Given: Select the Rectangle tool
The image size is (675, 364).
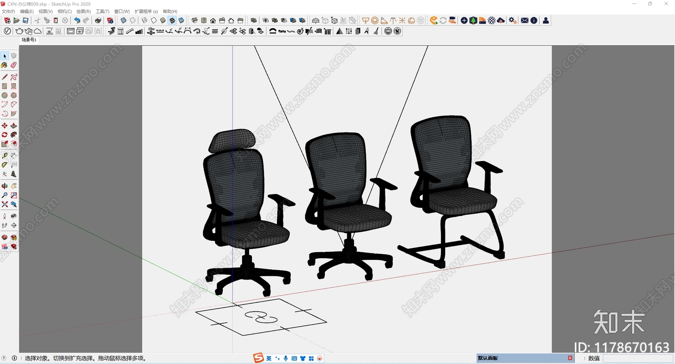Looking at the screenshot, I should coord(5,86).
